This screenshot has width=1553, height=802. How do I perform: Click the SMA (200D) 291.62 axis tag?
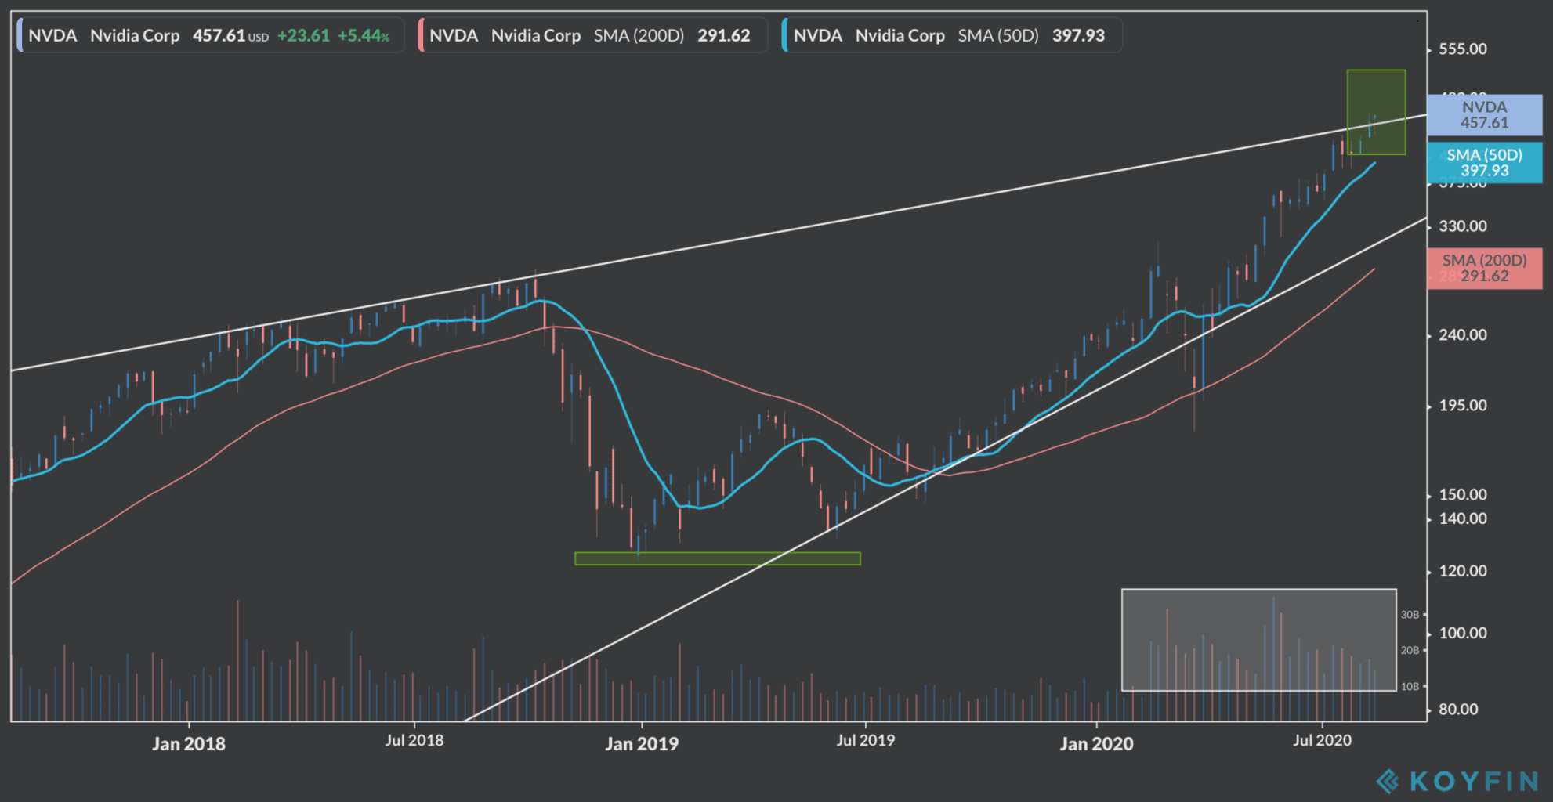(x=1484, y=269)
